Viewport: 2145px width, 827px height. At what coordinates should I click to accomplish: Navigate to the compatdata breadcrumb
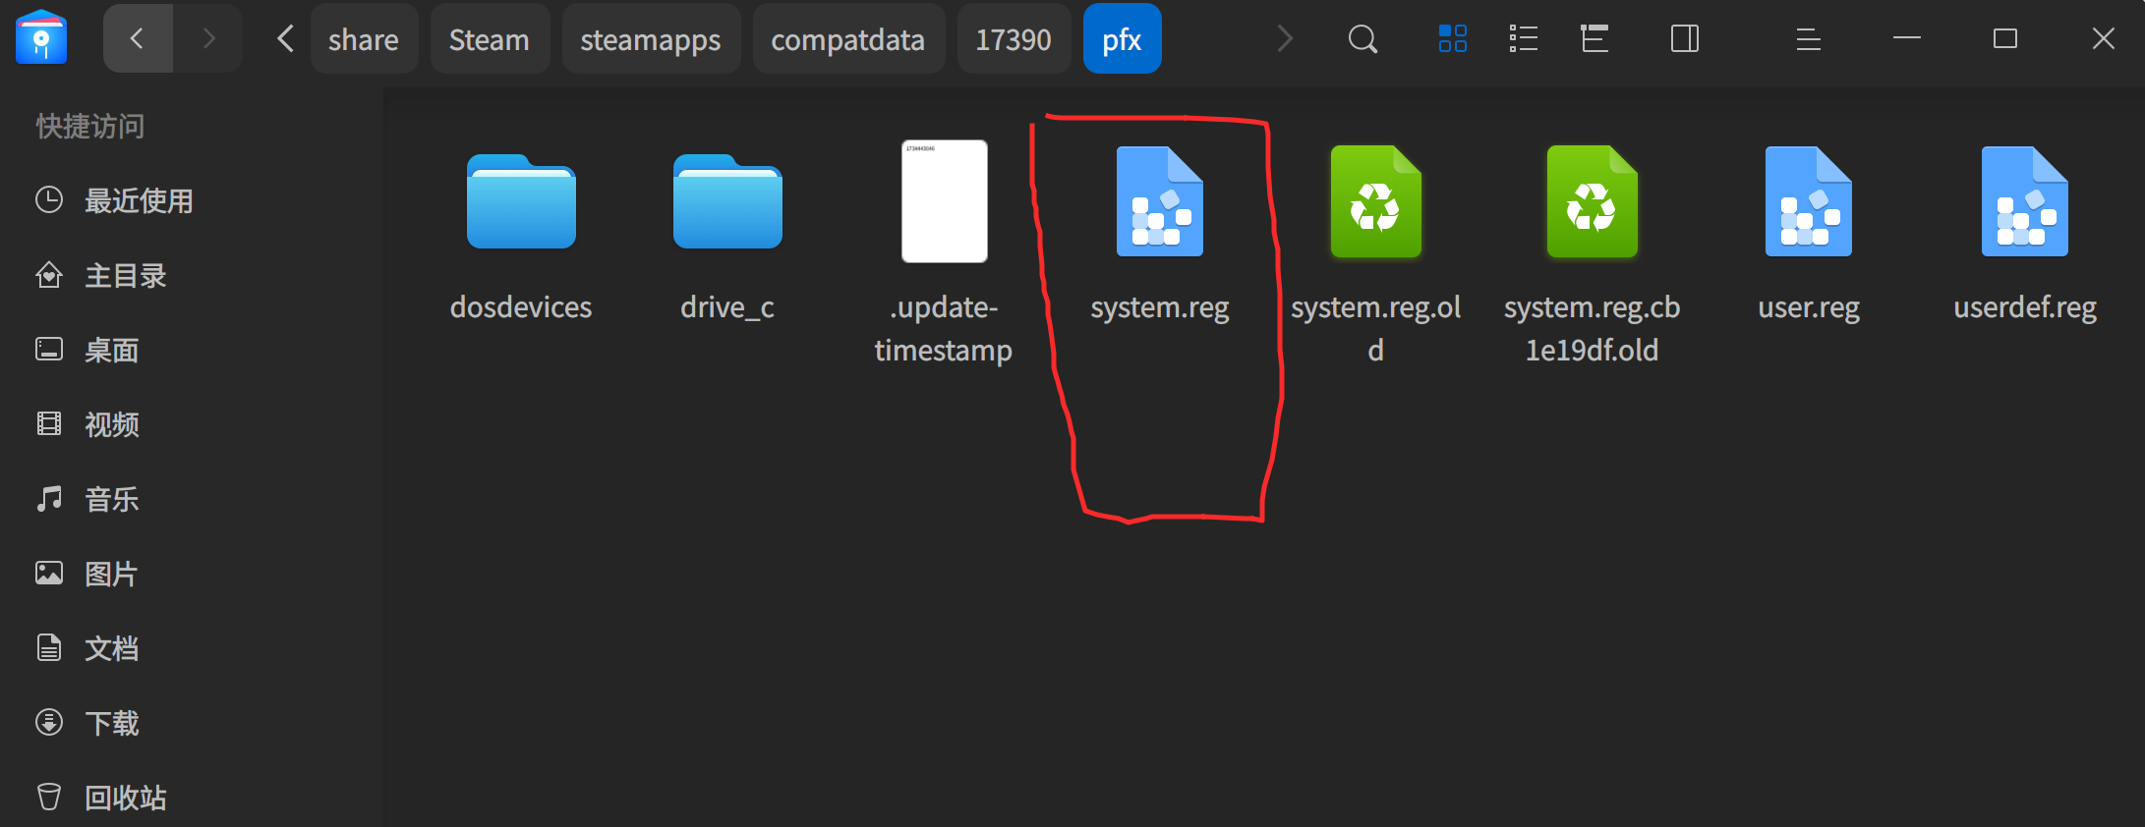coord(848,38)
